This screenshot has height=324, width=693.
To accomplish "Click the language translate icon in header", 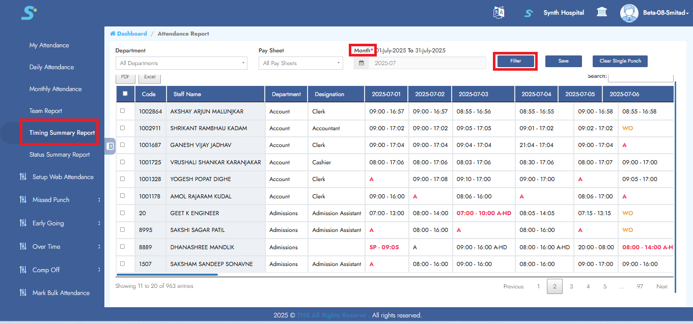I will (x=498, y=13).
